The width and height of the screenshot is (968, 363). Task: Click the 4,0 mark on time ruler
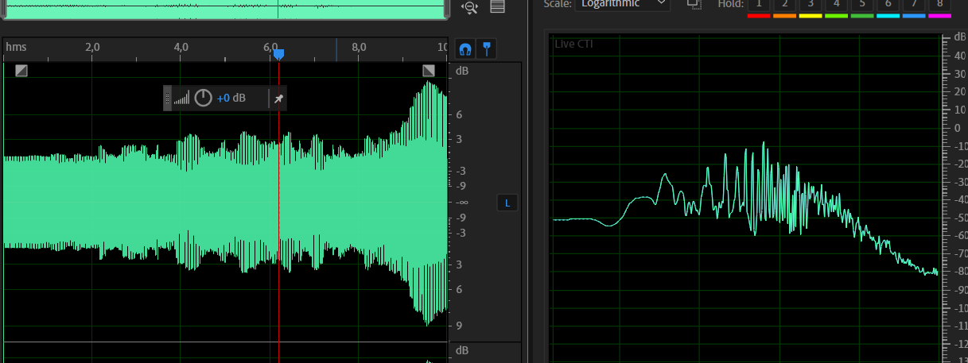click(181, 48)
